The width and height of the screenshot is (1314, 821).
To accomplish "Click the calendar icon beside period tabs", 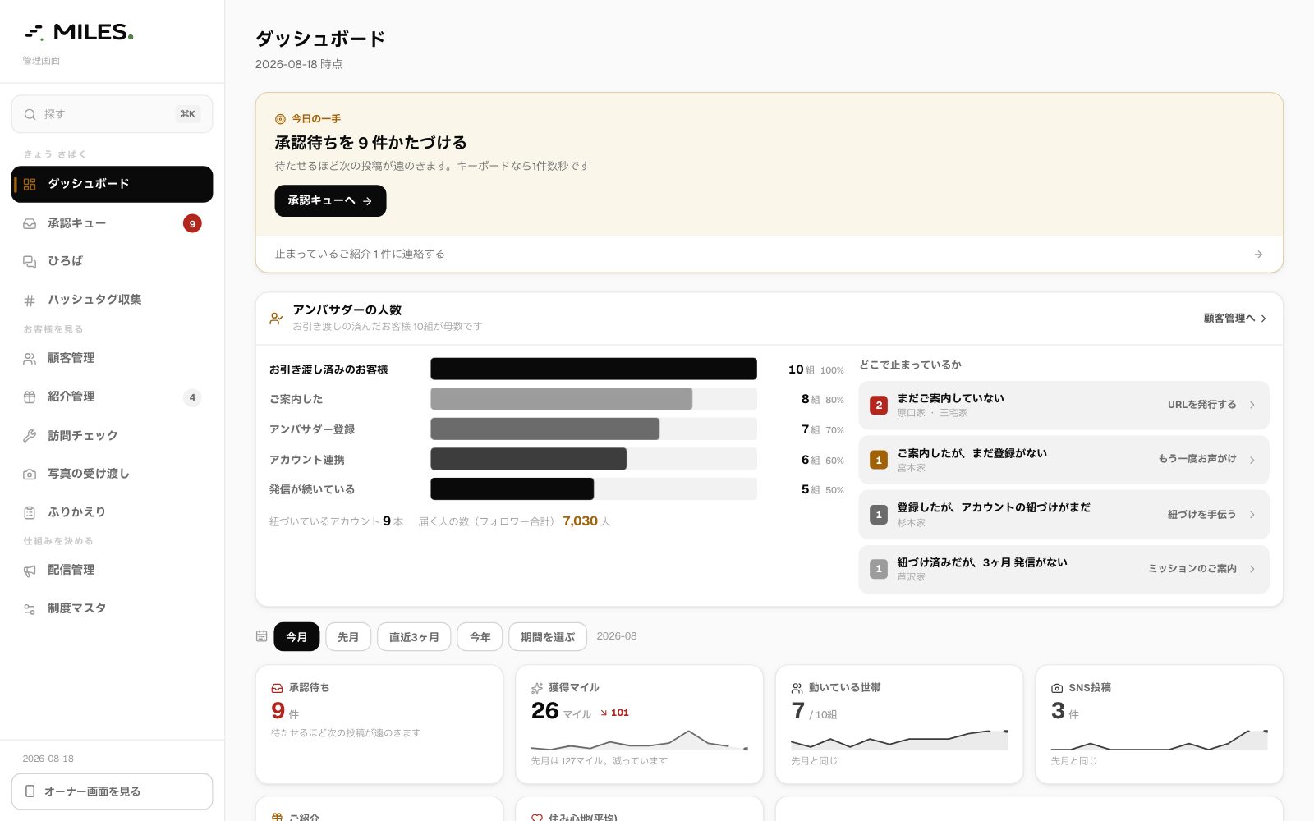I will click(262, 636).
